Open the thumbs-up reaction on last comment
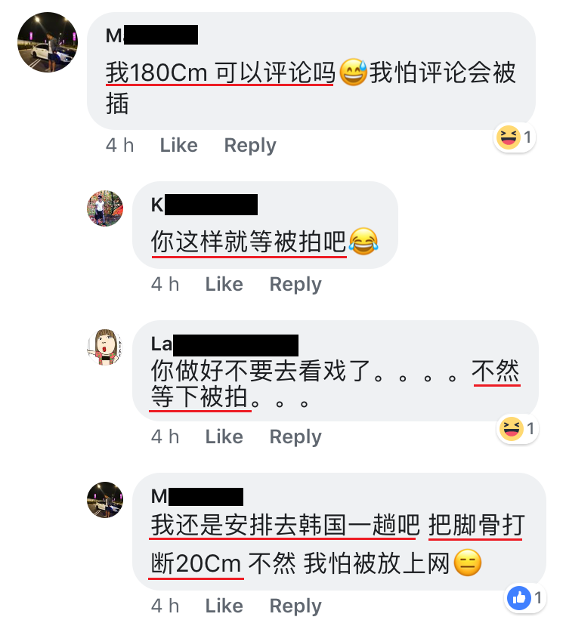566x620 pixels. coord(526,598)
